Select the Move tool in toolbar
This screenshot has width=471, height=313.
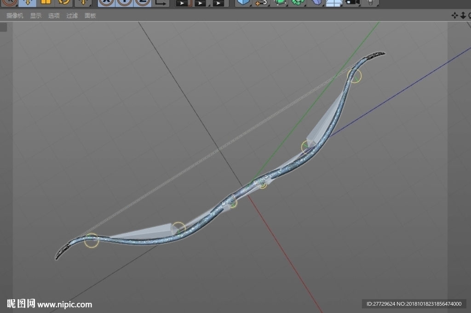pos(28,3)
